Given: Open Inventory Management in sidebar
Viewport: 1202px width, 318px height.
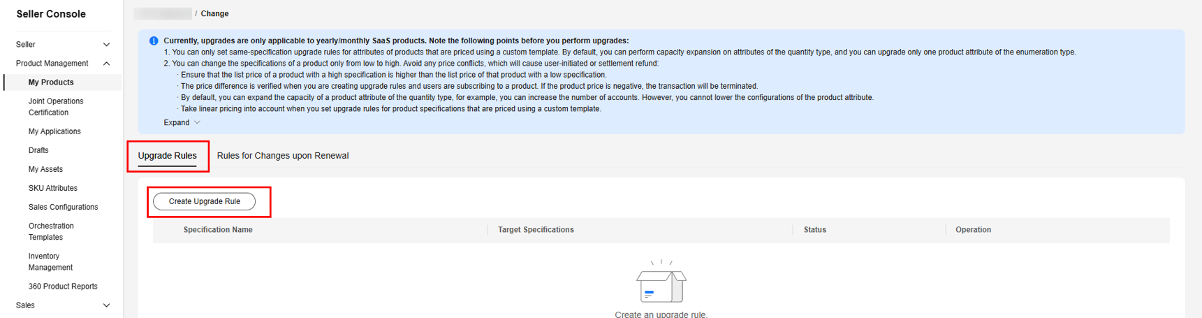Looking at the screenshot, I should [50, 262].
